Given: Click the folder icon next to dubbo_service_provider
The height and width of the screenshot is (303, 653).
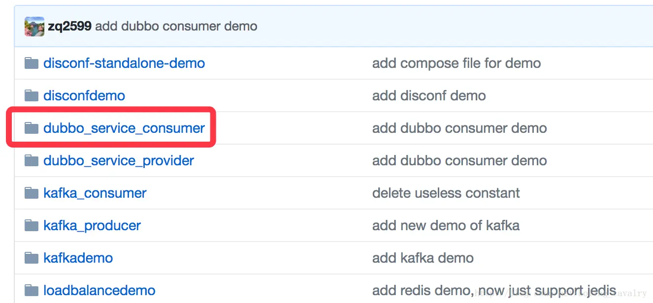Looking at the screenshot, I should (x=32, y=161).
